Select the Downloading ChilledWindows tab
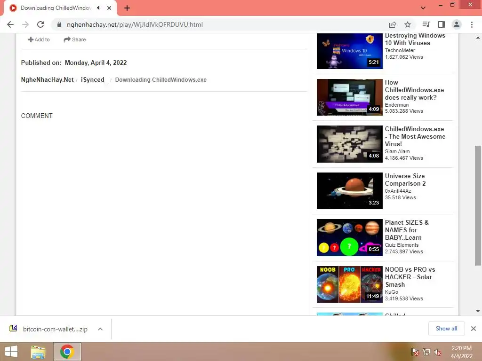The height and width of the screenshot is (361, 482). (x=56, y=8)
